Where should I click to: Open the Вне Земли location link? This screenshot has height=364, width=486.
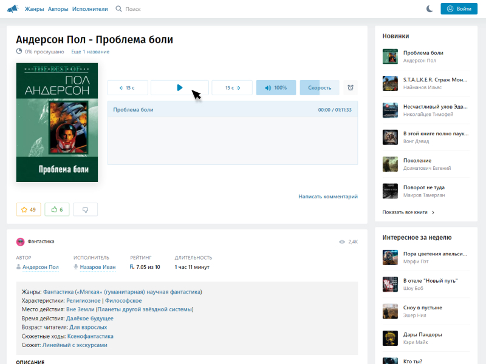point(80,309)
